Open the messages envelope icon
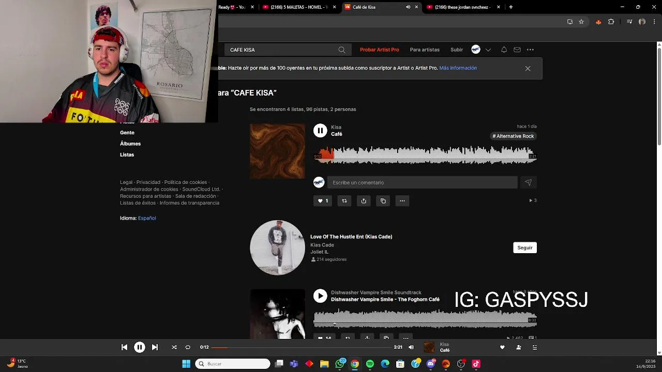662x372 pixels. (x=517, y=50)
